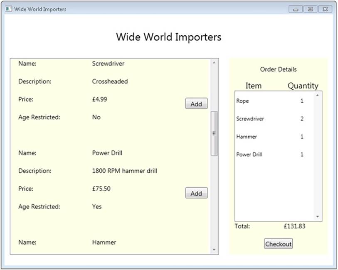Click the Quantity column header
Image resolution: width=338 pixels, height=270 pixels.
(x=303, y=86)
